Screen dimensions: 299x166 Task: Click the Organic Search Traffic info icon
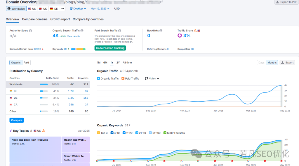[82, 31]
